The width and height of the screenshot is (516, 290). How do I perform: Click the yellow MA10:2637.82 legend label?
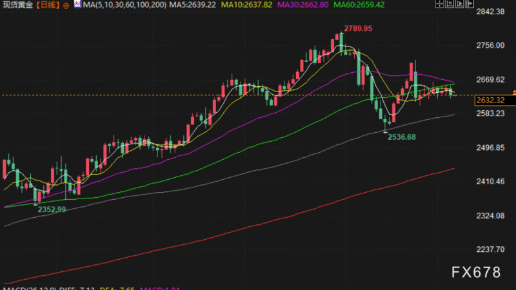tap(246, 5)
